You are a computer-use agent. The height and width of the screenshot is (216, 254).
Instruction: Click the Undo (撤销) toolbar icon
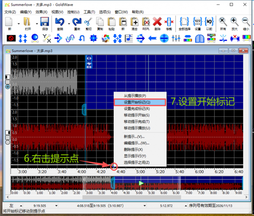(60, 22)
